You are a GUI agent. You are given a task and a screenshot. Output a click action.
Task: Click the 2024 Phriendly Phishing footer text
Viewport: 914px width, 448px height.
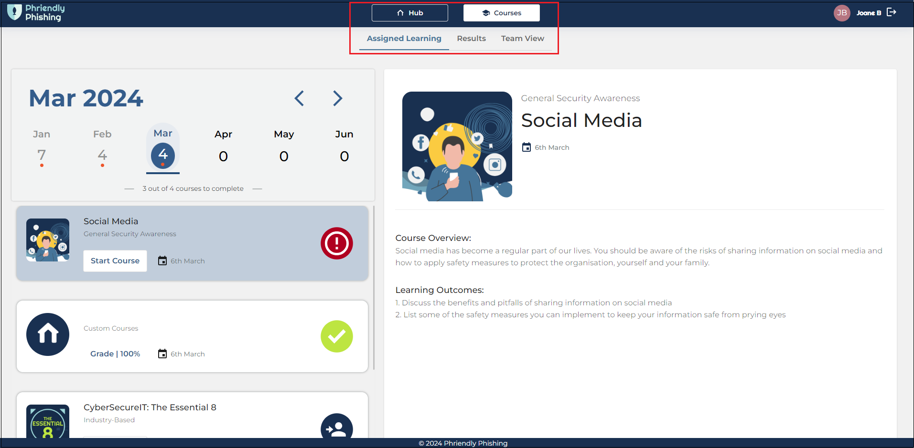click(x=463, y=443)
